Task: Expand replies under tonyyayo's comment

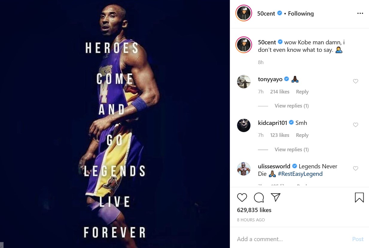Action: pyautogui.click(x=291, y=106)
